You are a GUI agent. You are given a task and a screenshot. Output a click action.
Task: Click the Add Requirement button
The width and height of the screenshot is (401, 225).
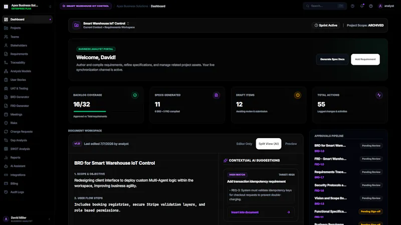[x=365, y=59]
